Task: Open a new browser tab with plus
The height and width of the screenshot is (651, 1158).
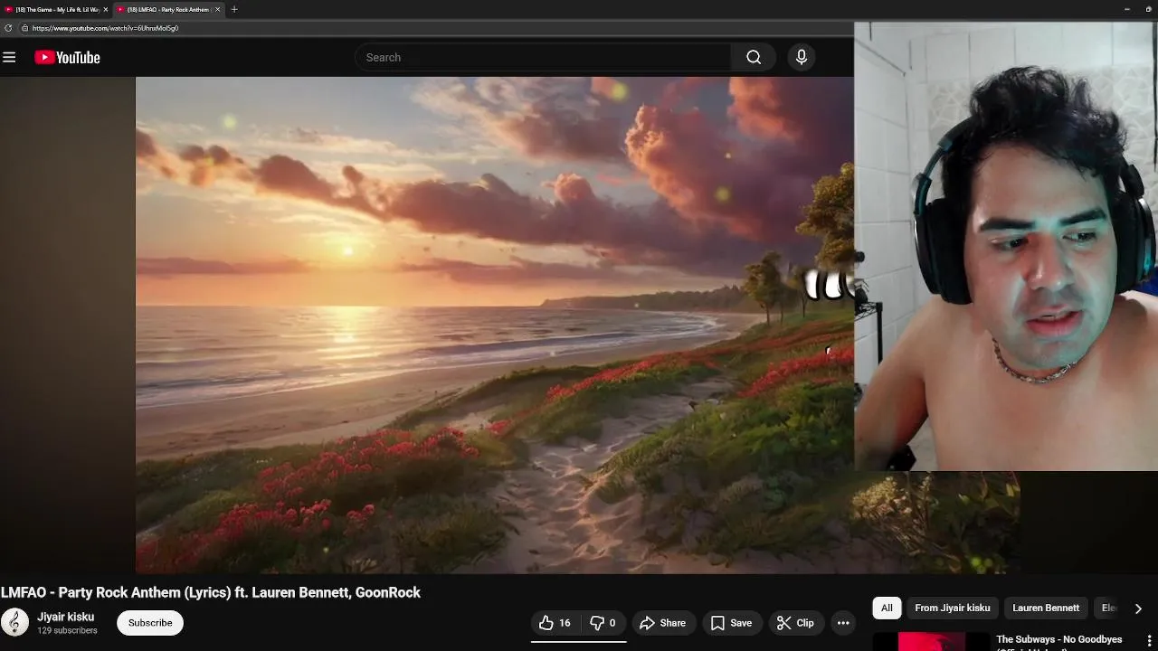Action: click(234, 9)
